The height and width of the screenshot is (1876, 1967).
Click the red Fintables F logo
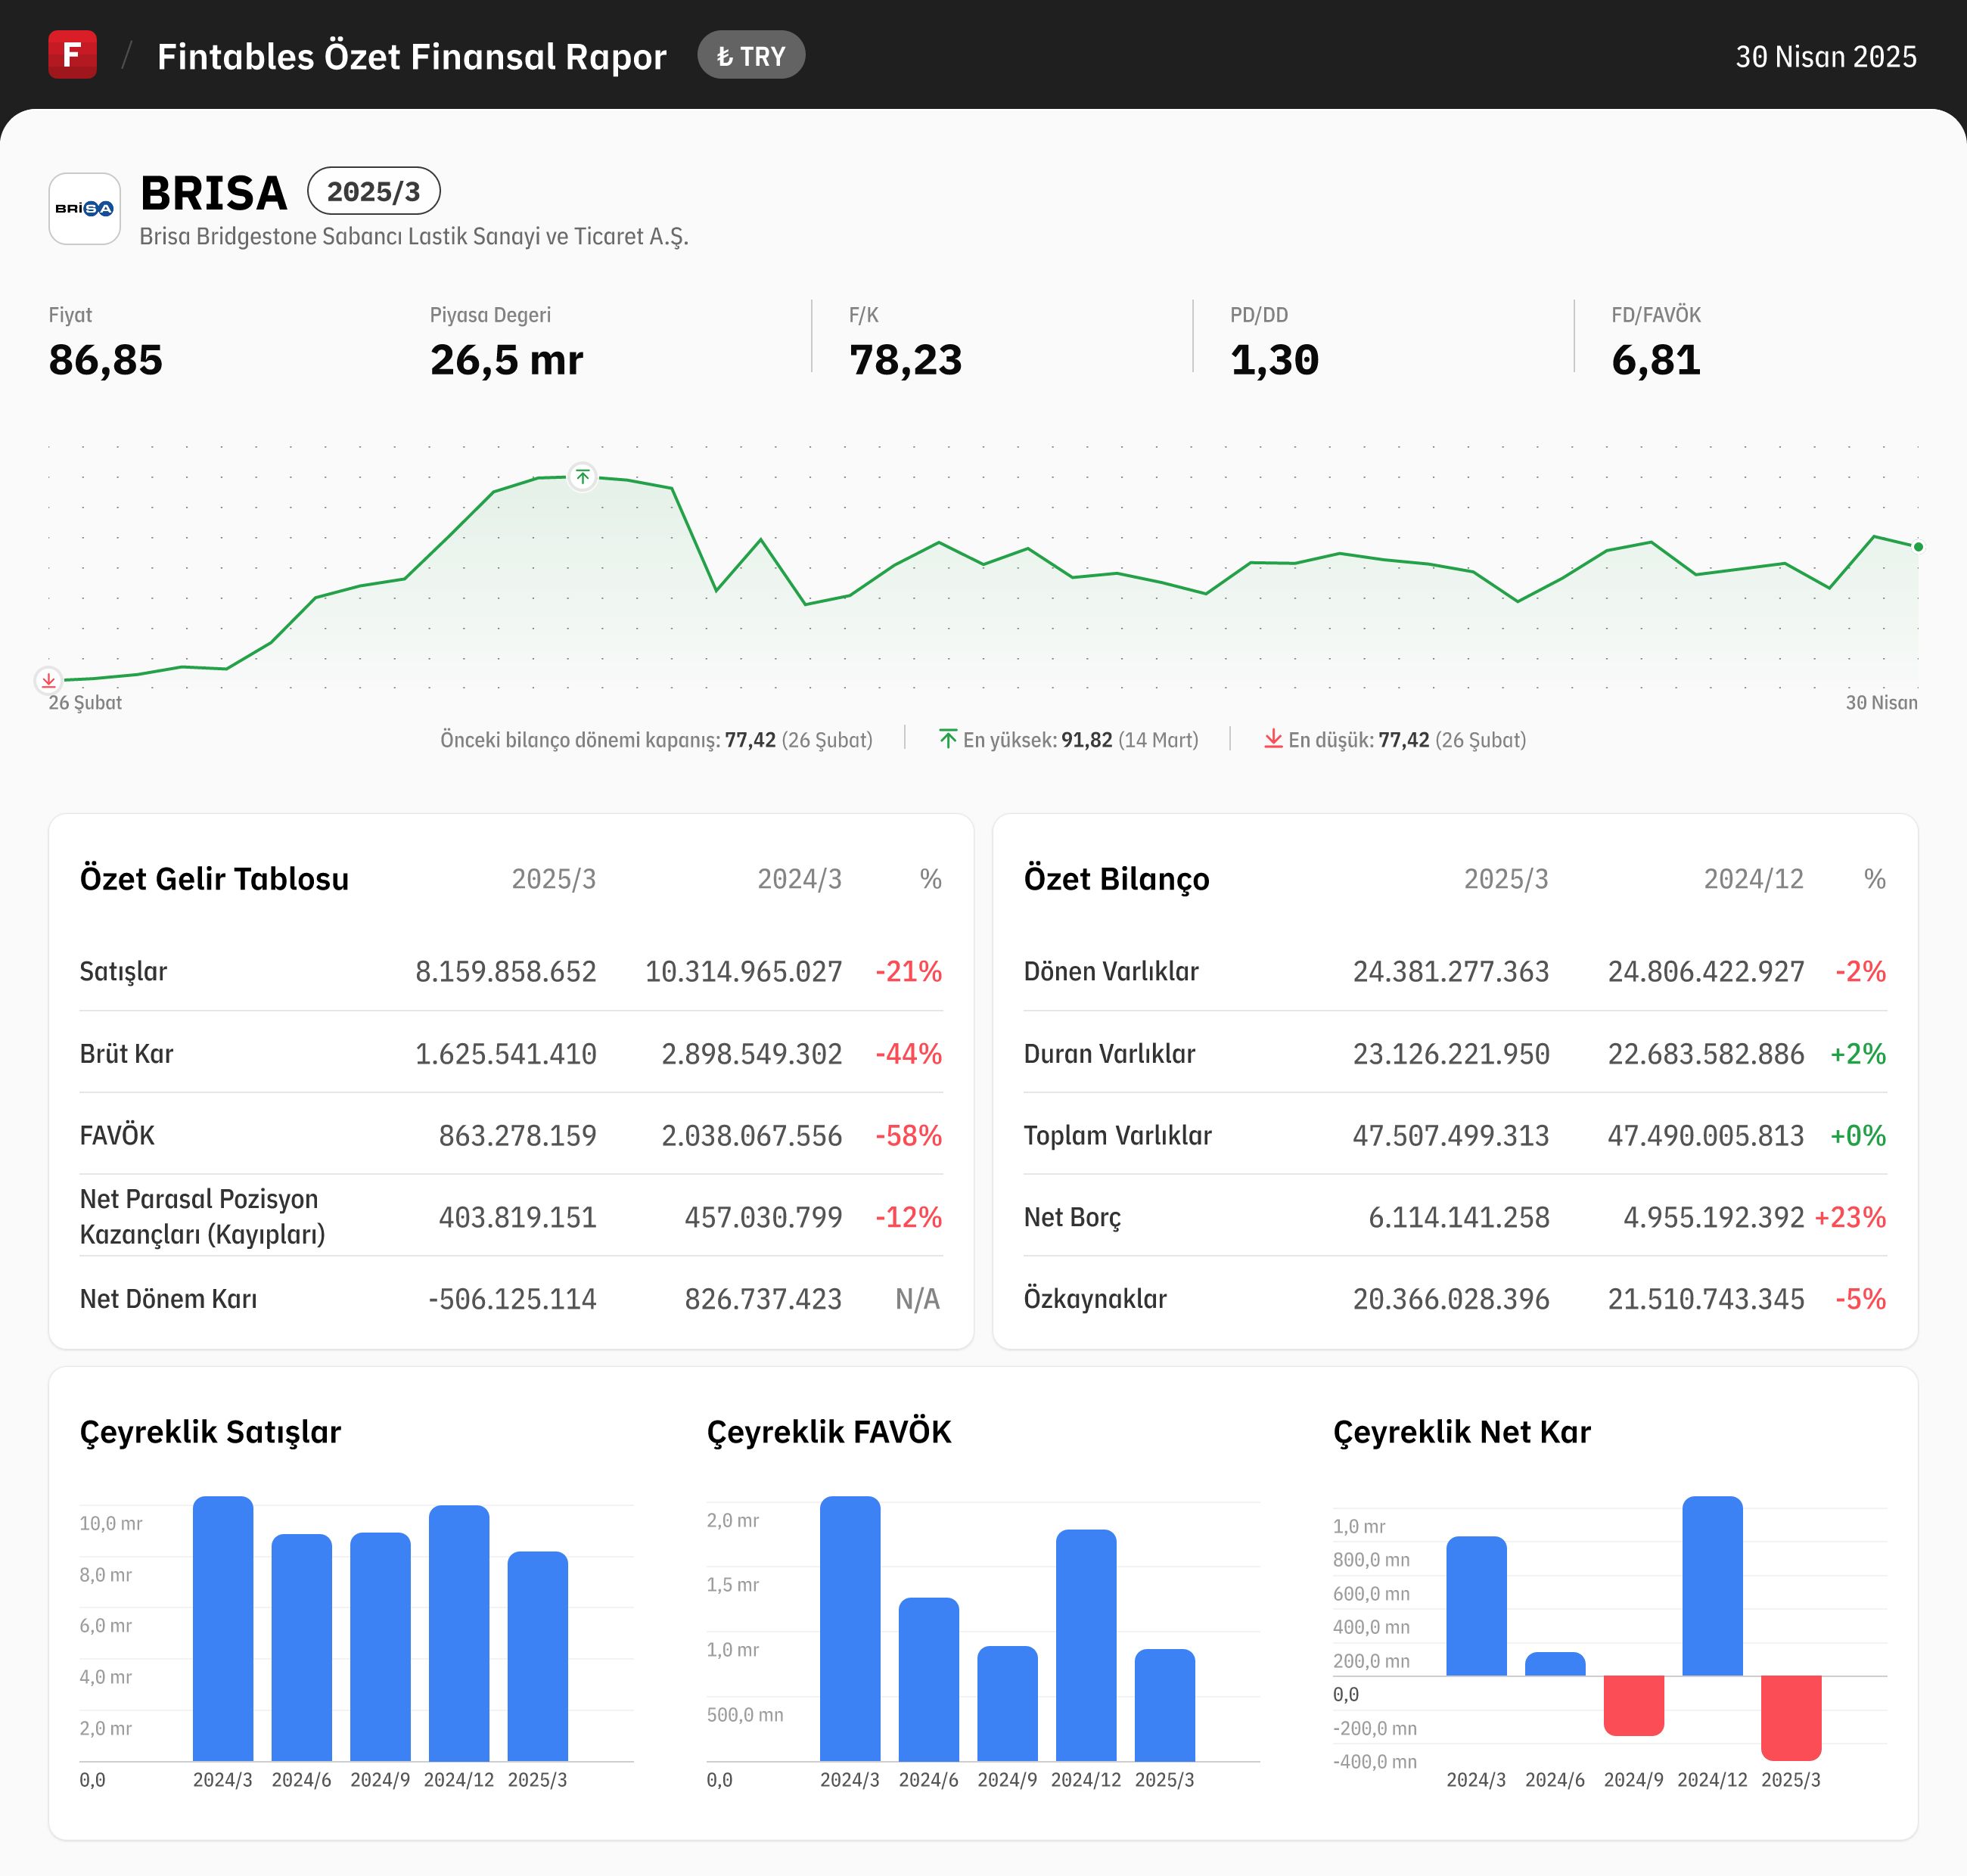(73, 55)
